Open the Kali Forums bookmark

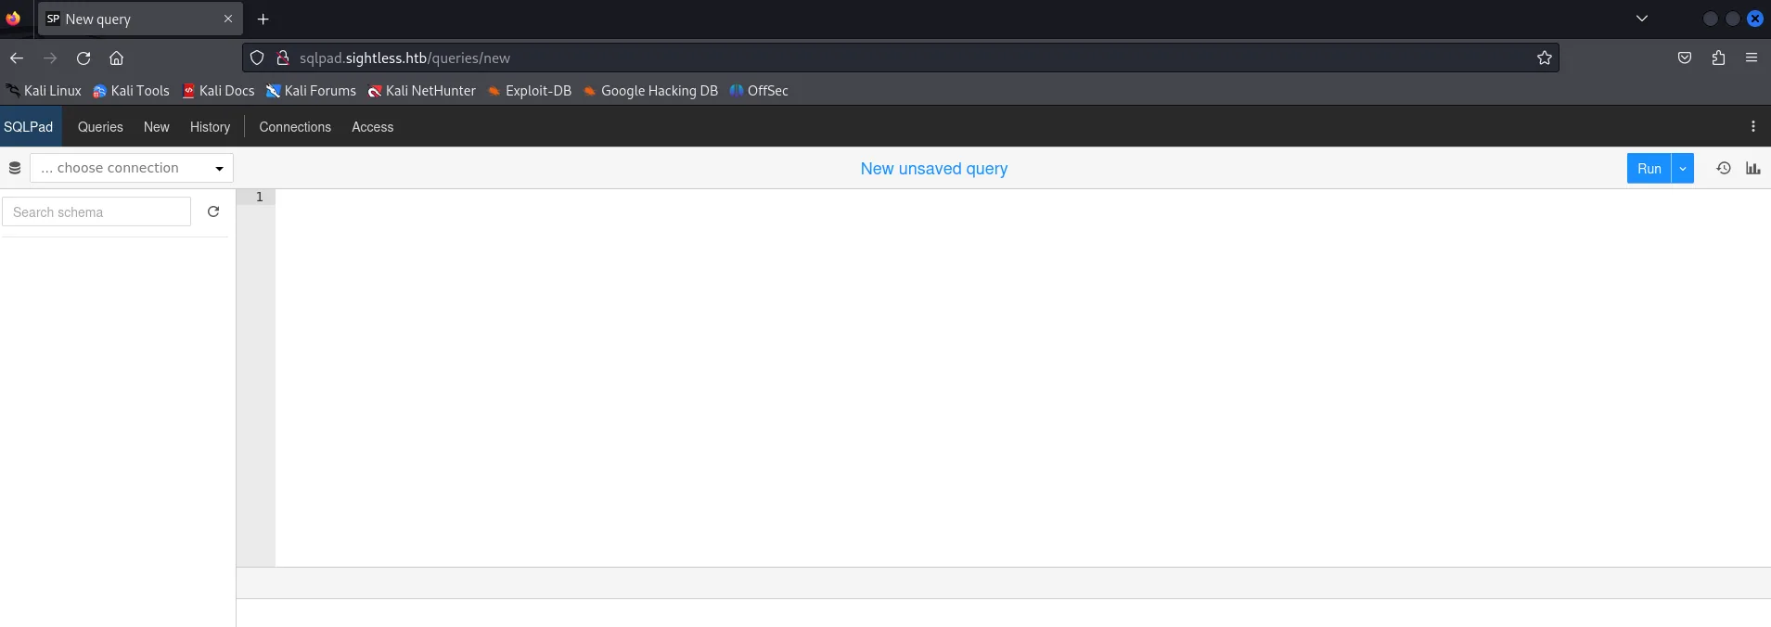coord(311,90)
